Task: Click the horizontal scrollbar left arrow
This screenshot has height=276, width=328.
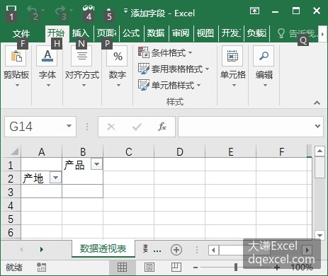Action: coord(213,250)
